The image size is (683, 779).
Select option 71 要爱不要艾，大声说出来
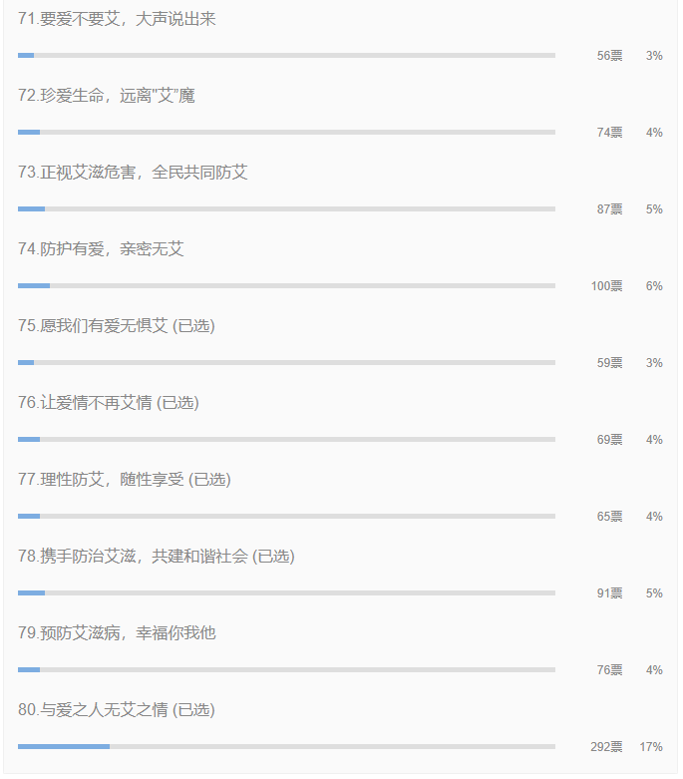coord(117,19)
